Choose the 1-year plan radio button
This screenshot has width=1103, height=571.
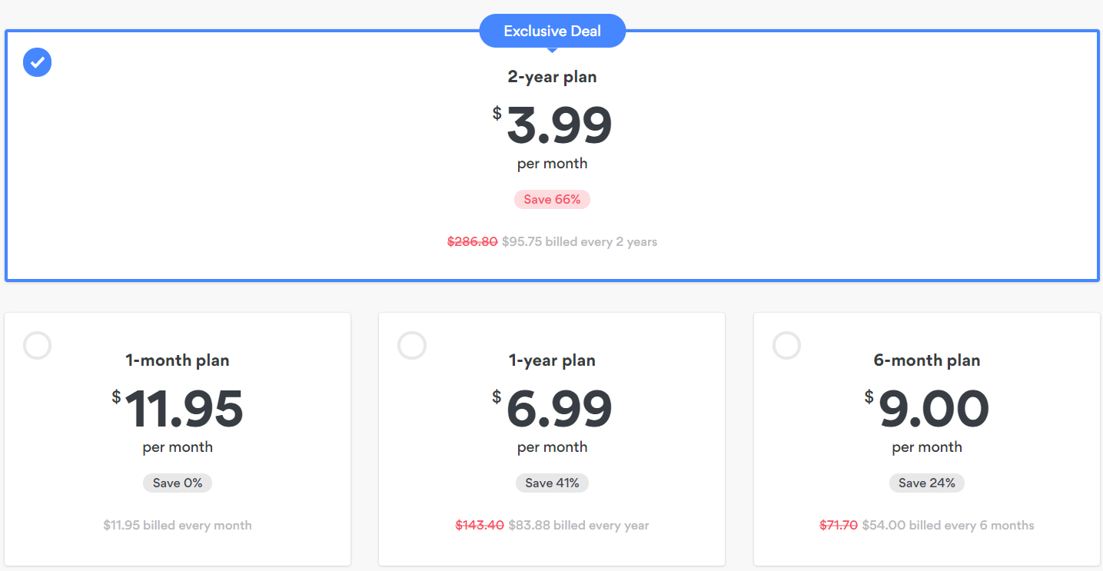[x=411, y=346]
